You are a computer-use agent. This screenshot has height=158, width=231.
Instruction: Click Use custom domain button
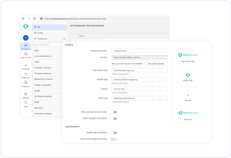point(156,64)
